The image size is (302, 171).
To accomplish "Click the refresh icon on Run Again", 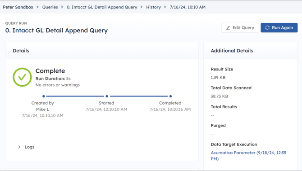I will [x=267, y=28].
